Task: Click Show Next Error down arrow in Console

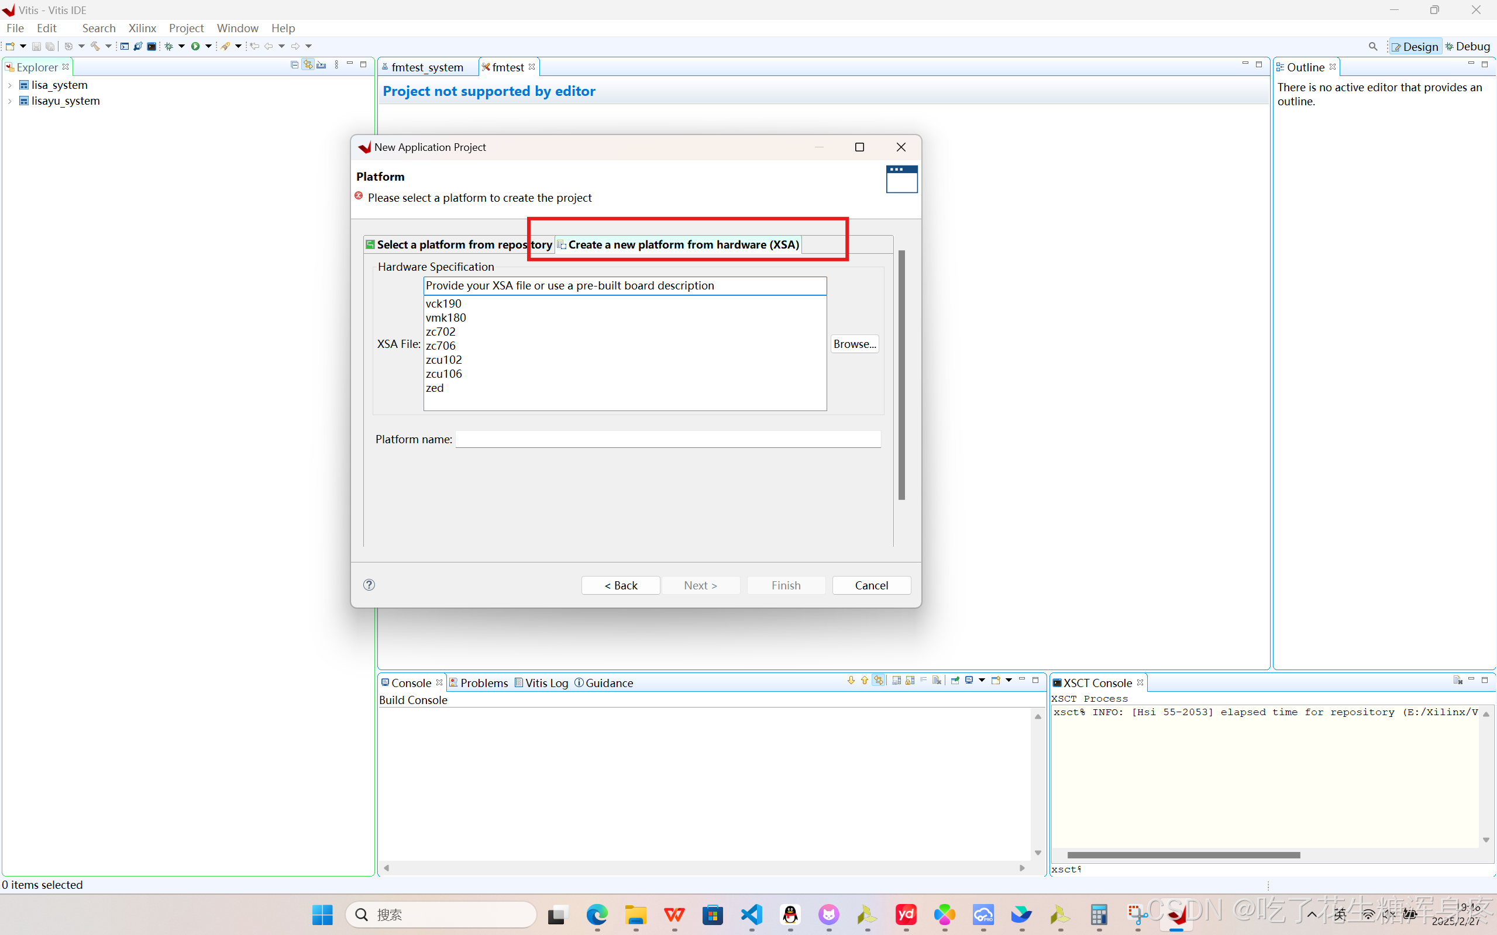Action: click(x=851, y=680)
